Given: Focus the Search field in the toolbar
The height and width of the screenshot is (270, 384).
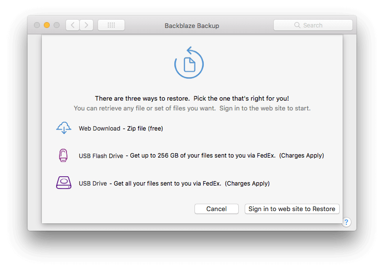Looking at the screenshot, I should tap(313, 25).
